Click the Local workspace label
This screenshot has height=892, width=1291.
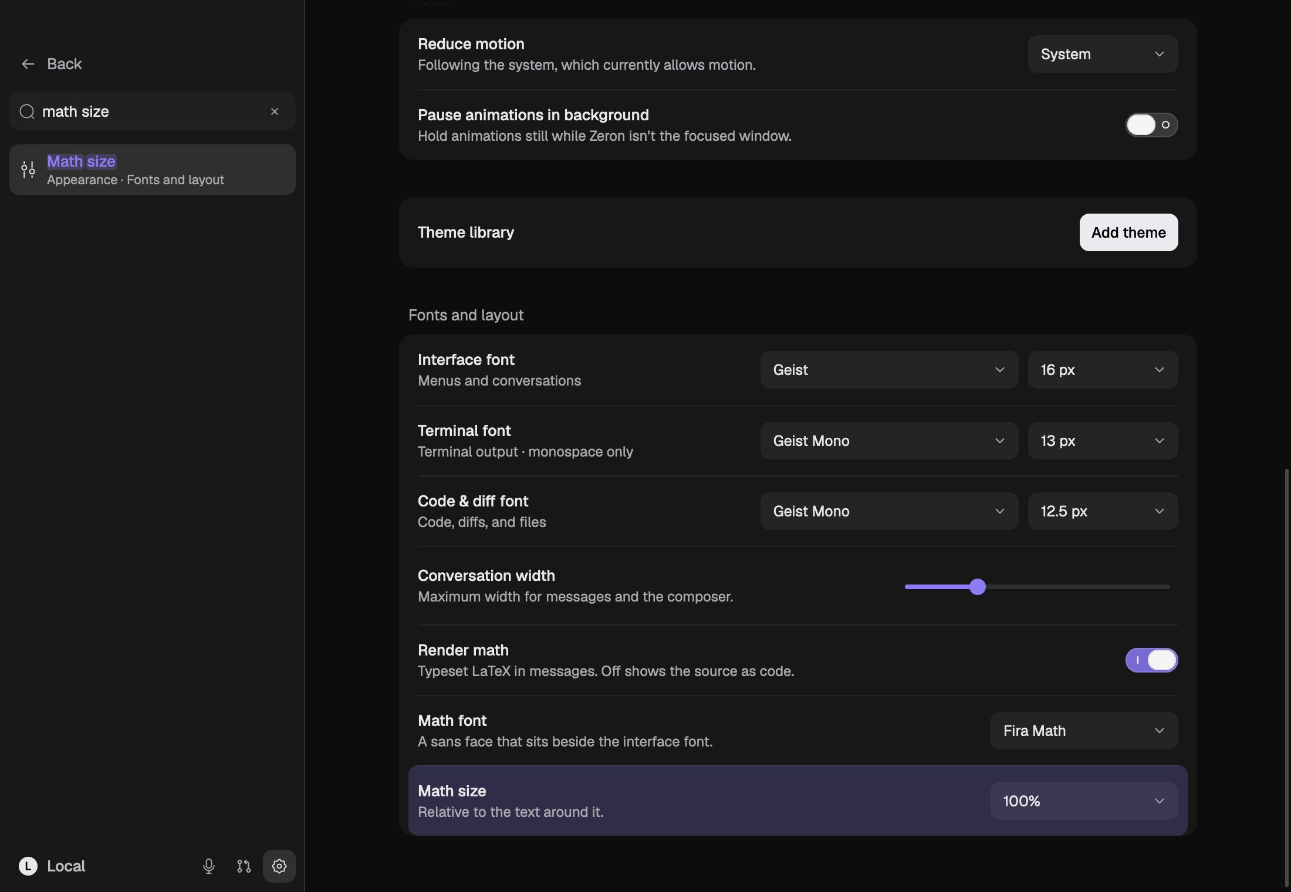[x=66, y=866]
